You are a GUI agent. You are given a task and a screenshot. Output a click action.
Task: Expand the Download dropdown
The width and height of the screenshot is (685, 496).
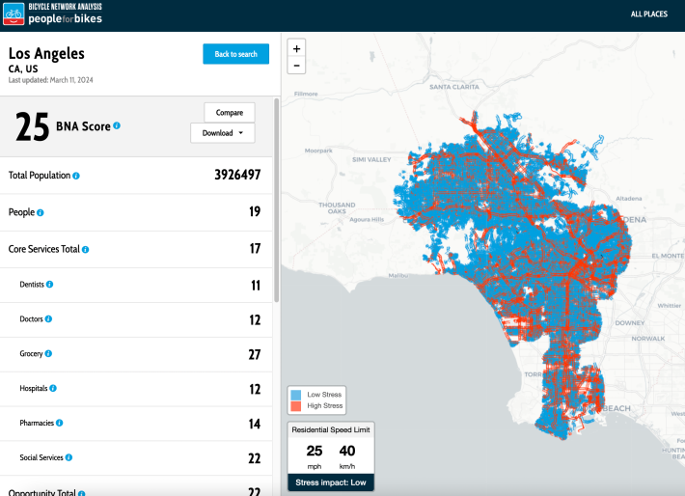pyautogui.click(x=223, y=133)
